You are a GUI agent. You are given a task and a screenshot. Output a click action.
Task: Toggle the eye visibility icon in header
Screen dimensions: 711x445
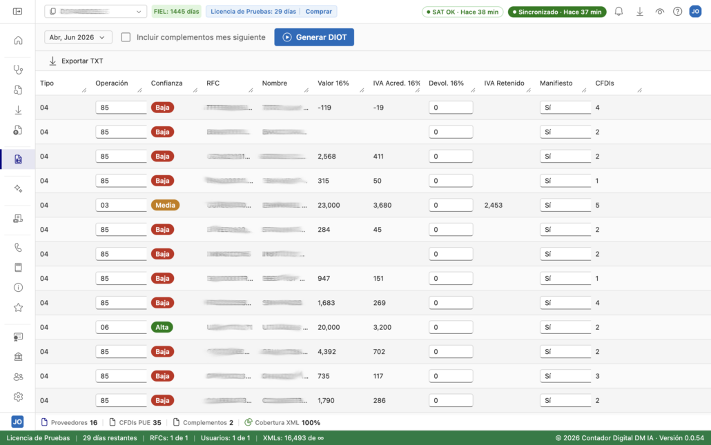point(659,12)
